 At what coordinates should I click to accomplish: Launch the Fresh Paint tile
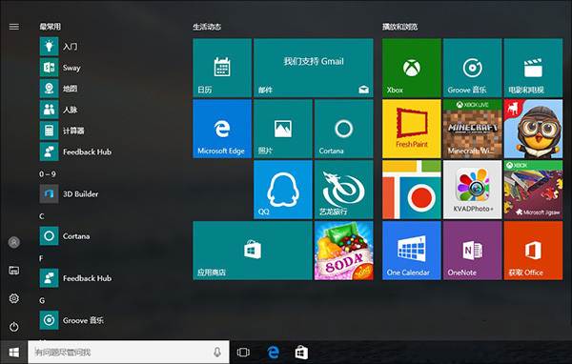(x=412, y=129)
